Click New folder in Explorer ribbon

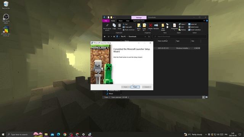click(163, 27)
